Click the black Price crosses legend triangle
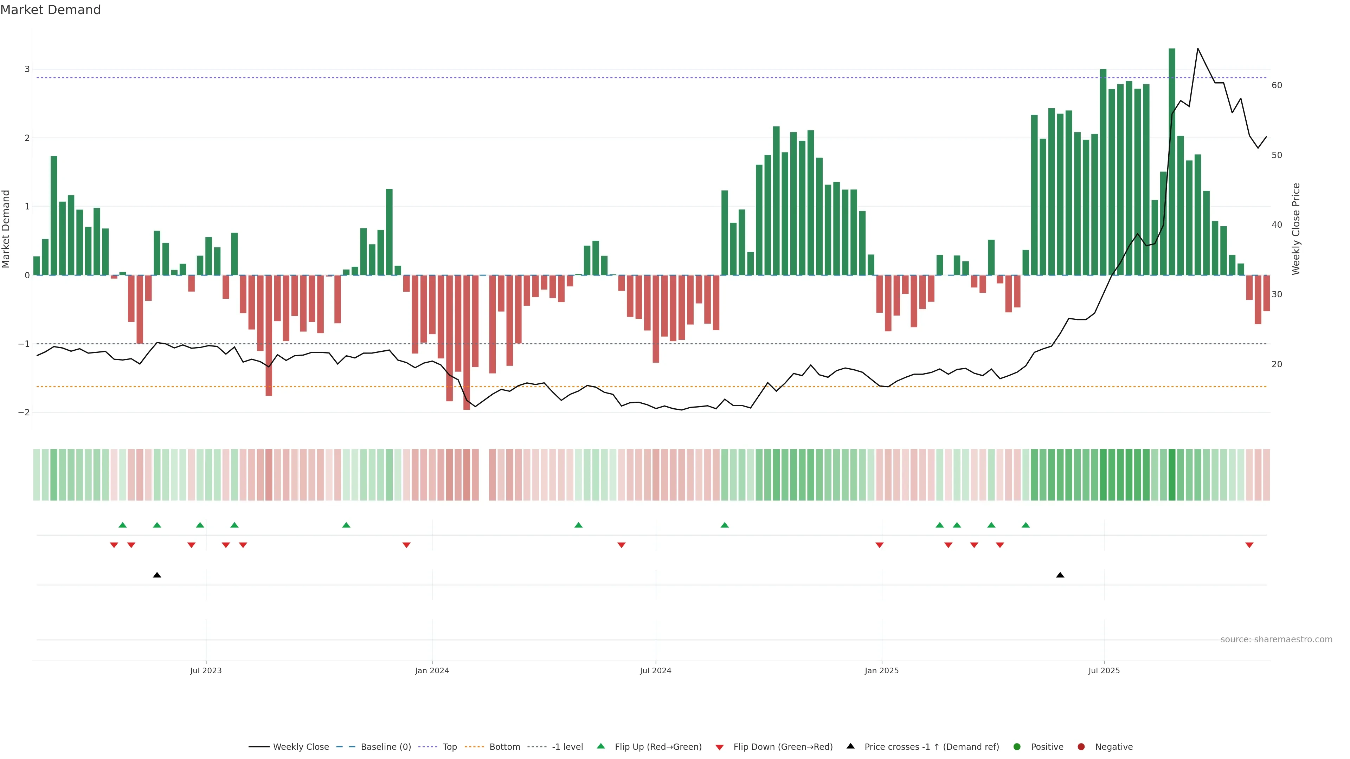 pyautogui.click(x=850, y=746)
